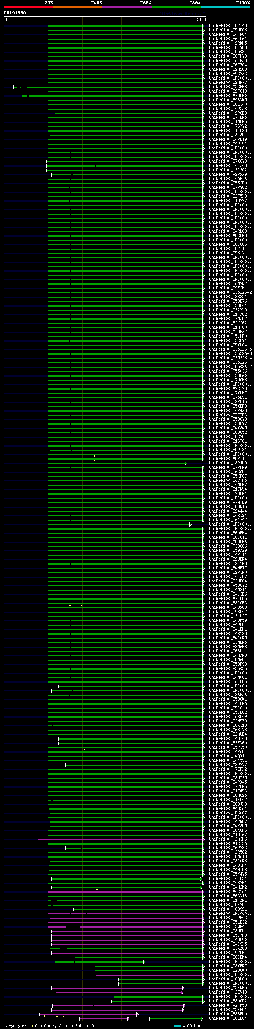This screenshot has height=1029, width=254.
Task: Click the cyan ~100% identity legend segment
Action: tap(225, 7)
